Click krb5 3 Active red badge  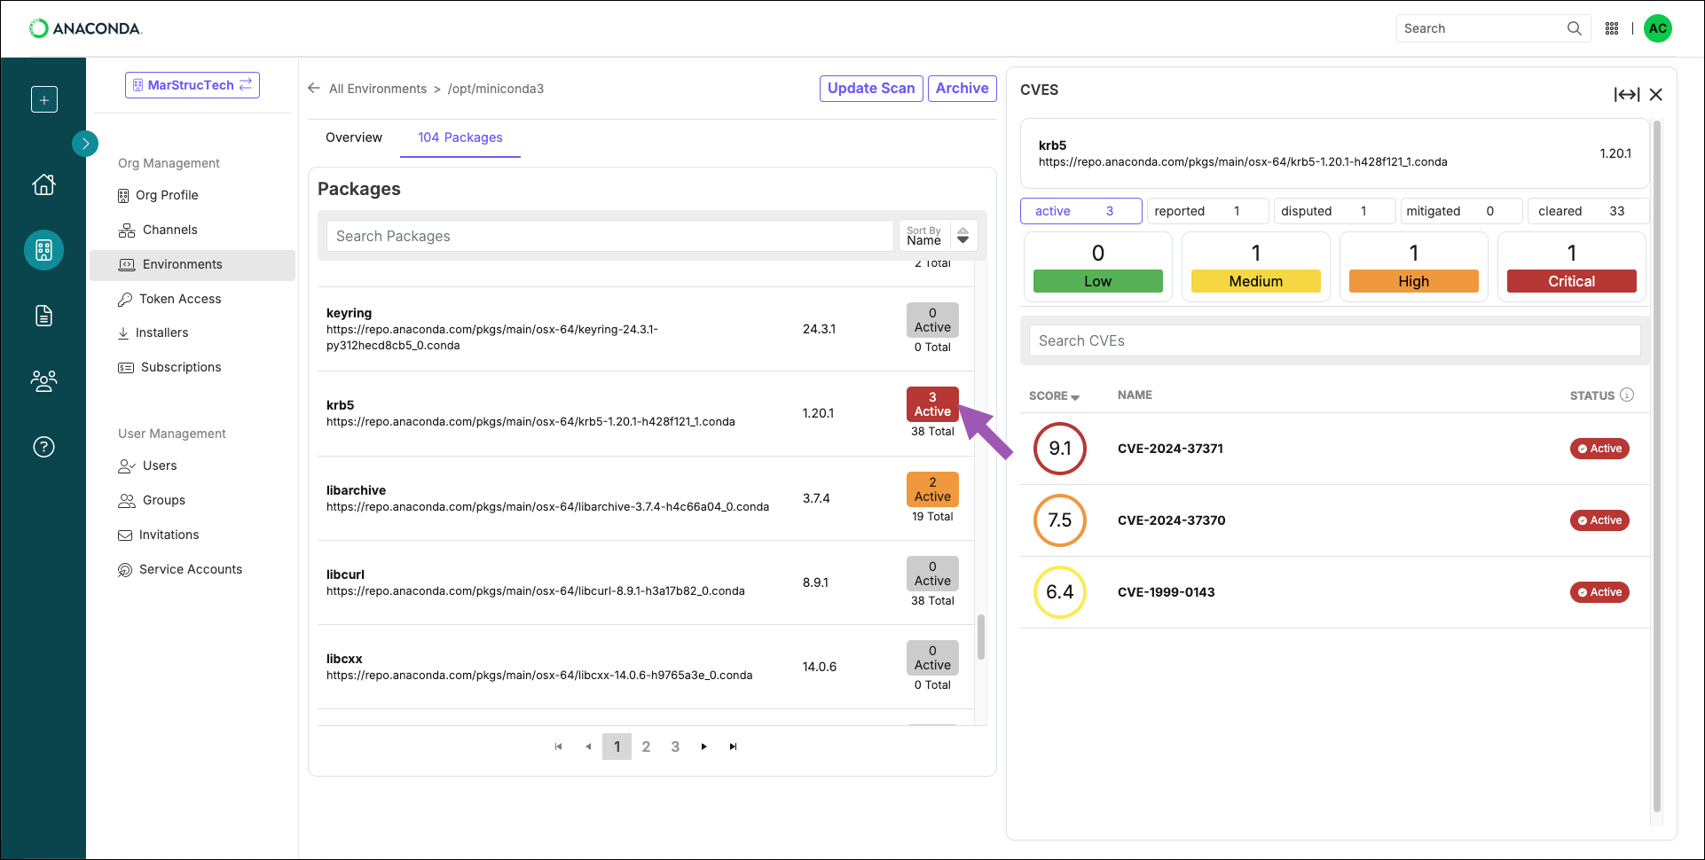tap(932, 404)
